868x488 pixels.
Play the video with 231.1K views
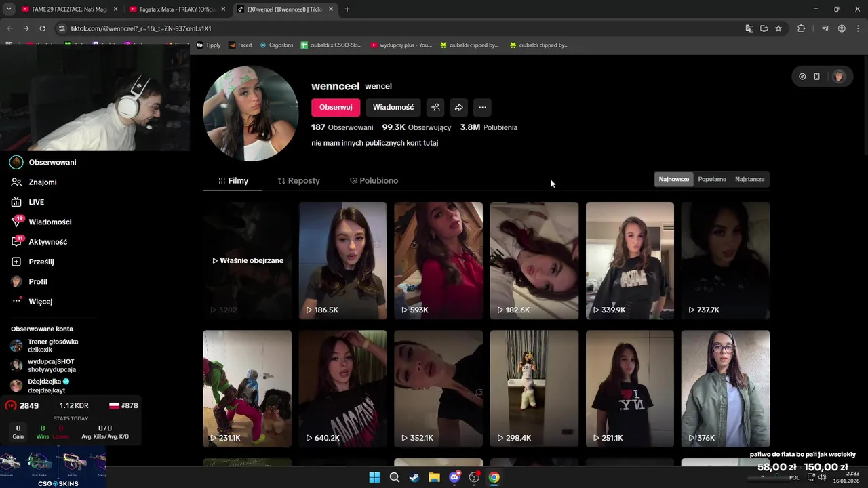pyautogui.click(x=247, y=388)
